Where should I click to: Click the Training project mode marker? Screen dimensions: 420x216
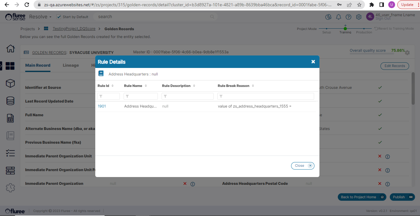coord(345,29)
